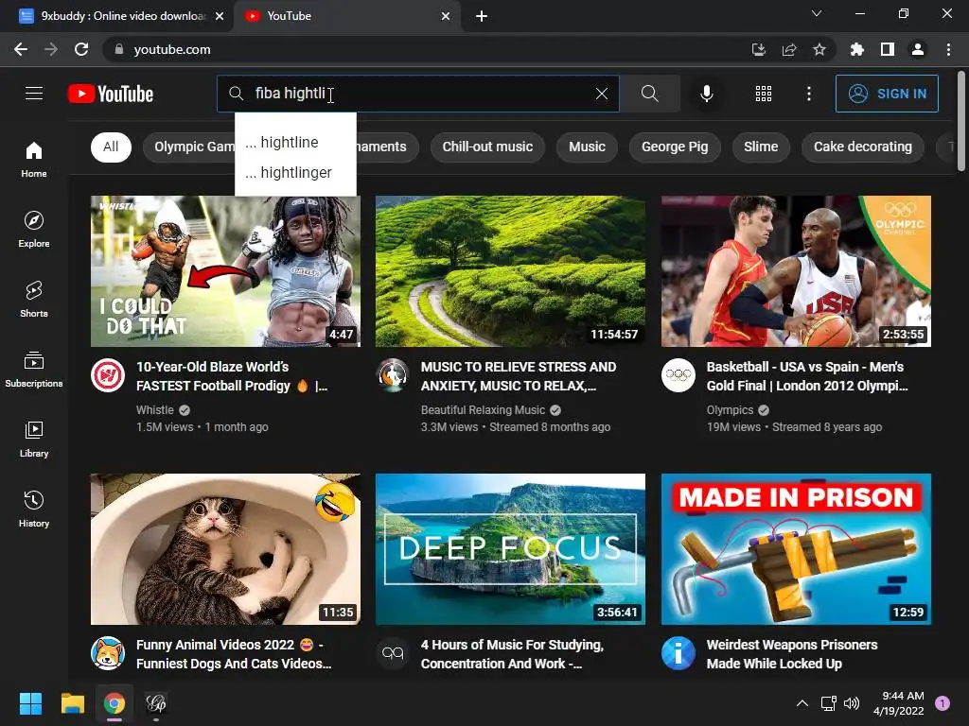Open 'Weirdest Weapons Prisoners Made' title
969x726 pixels.
792,654
